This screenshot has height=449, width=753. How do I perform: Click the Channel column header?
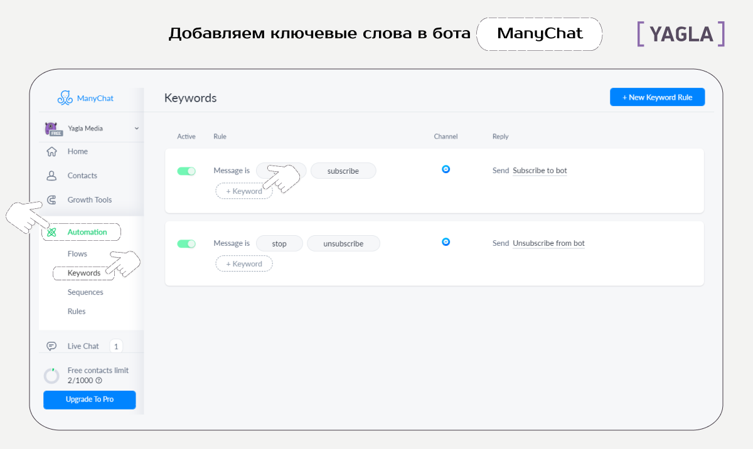[446, 137]
